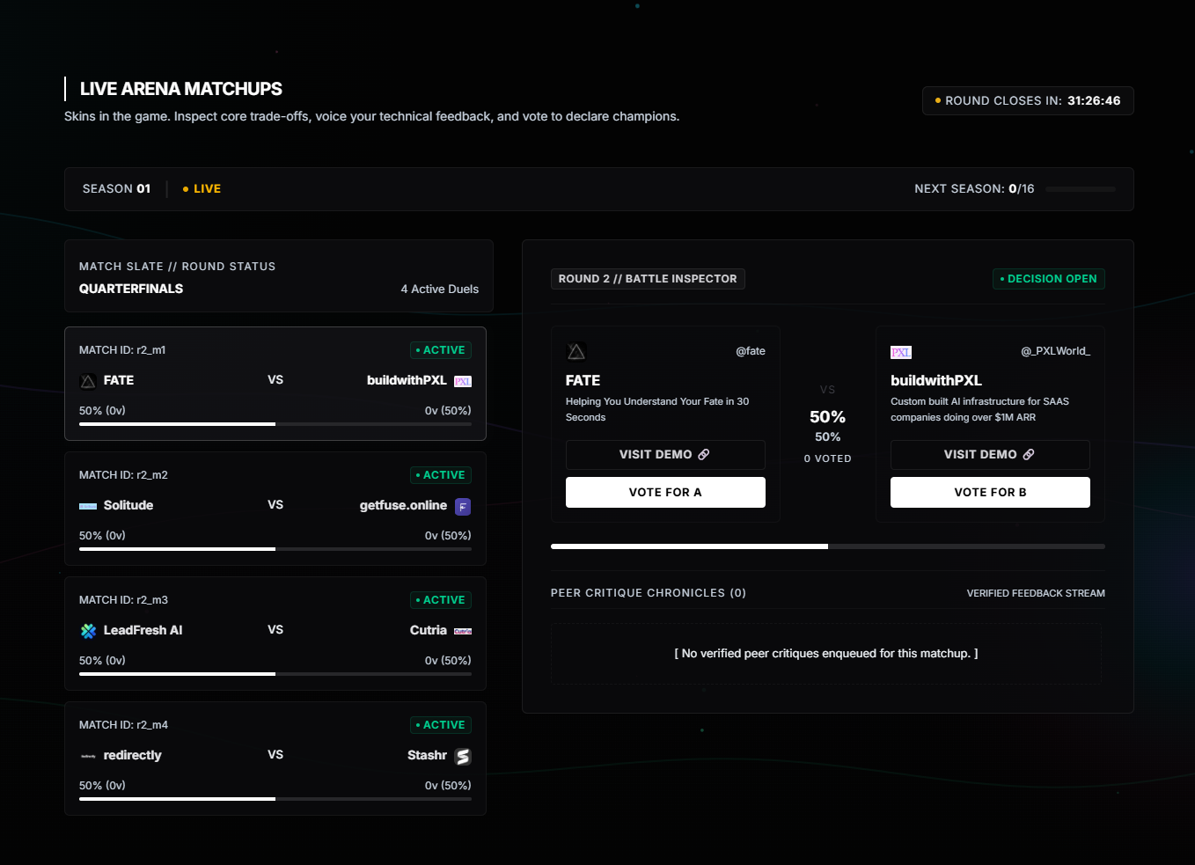
Task: Click the LIVE ARENA MATCHUPS title
Action: [x=181, y=89]
